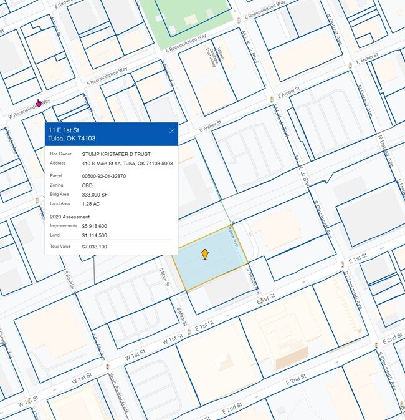
Task: Click traffic signal at E 1st St and S Cincinnati Ave
Action: pyautogui.click(x=341, y=264)
